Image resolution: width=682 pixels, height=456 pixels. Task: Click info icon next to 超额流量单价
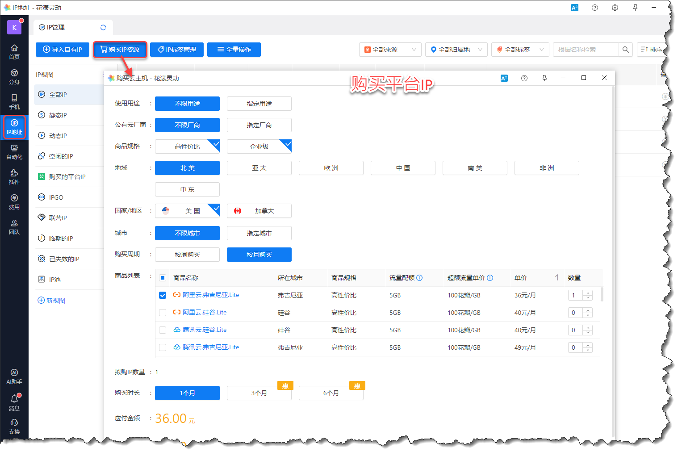tap(490, 278)
